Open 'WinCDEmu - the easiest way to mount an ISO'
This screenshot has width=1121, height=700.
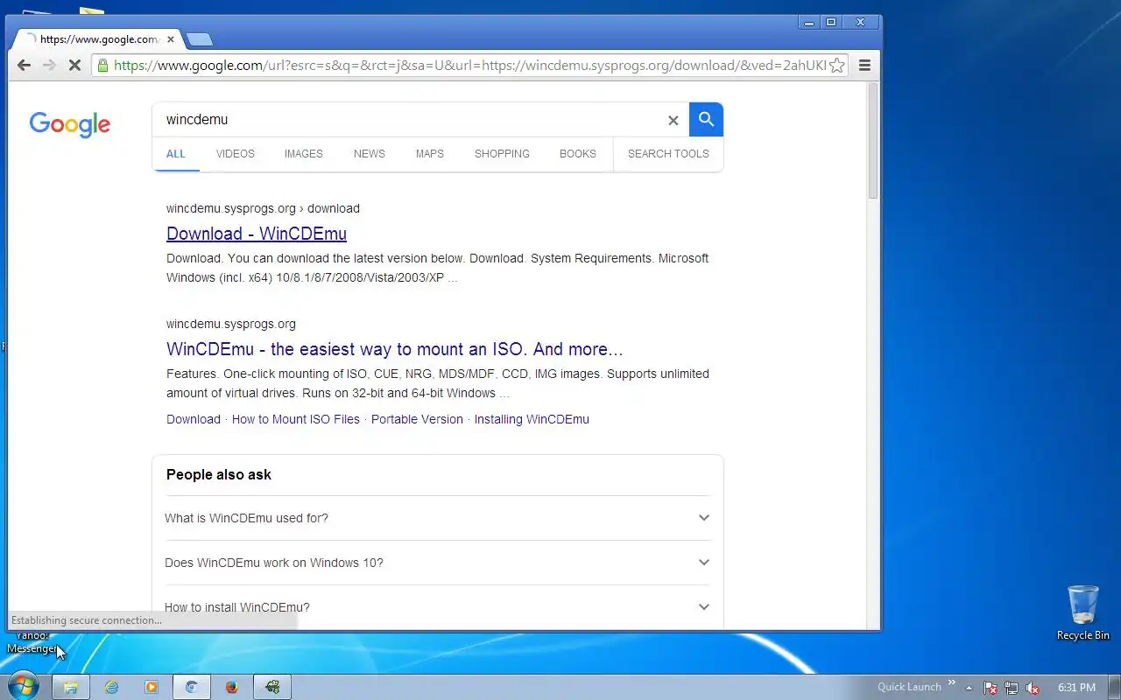coord(395,349)
